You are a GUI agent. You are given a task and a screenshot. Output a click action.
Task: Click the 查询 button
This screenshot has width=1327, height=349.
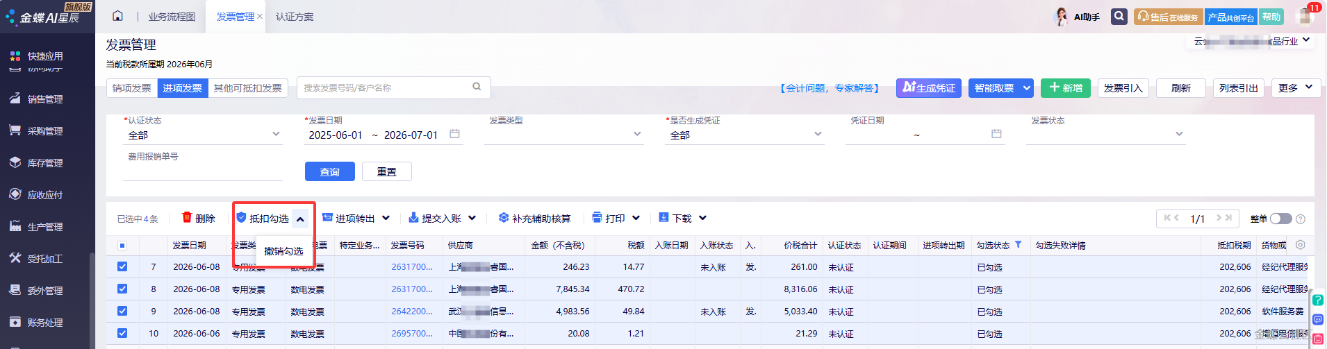330,171
